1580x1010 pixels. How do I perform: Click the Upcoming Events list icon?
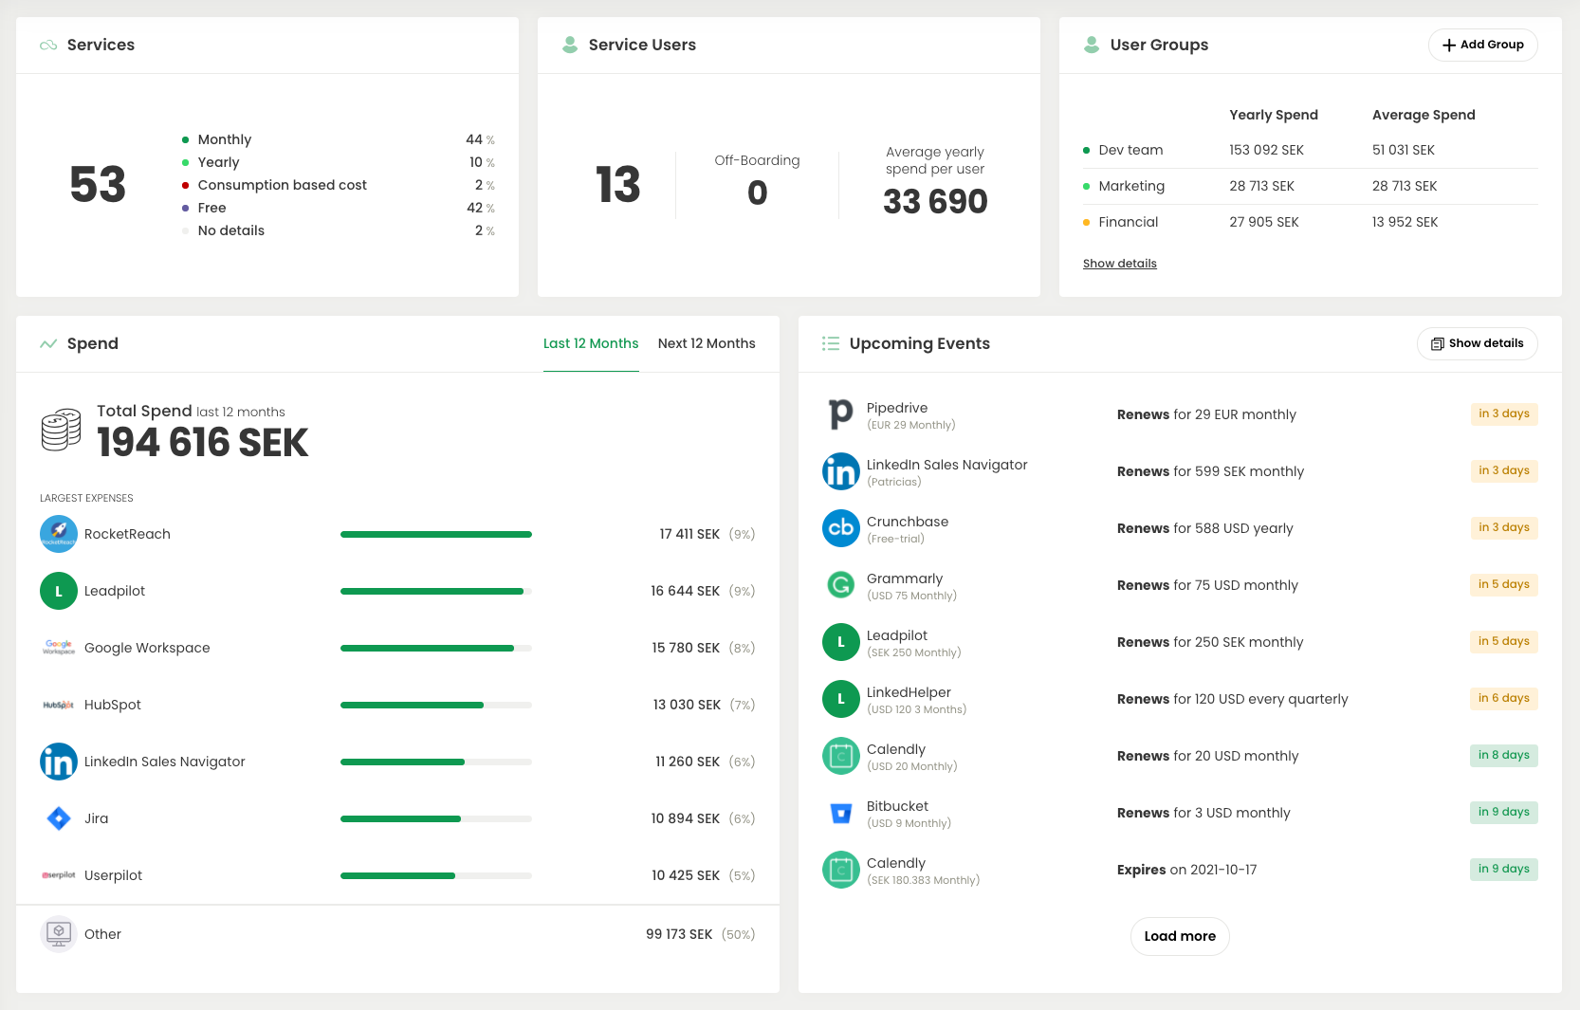click(831, 343)
